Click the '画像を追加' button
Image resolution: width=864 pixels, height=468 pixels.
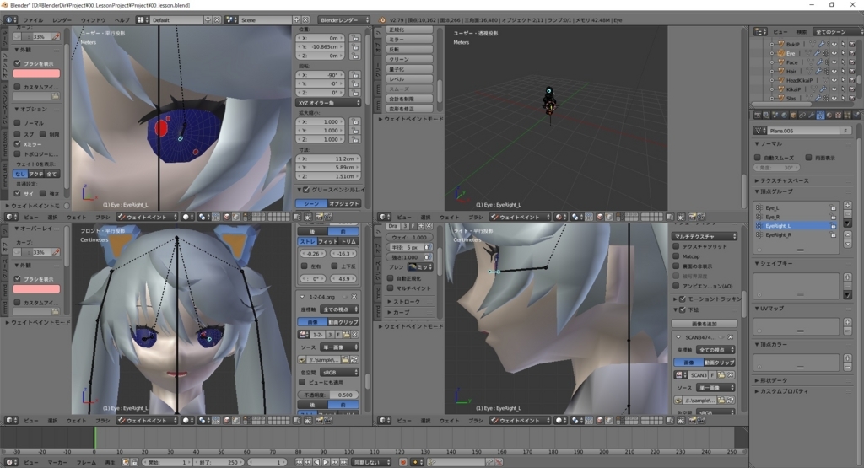point(705,324)
